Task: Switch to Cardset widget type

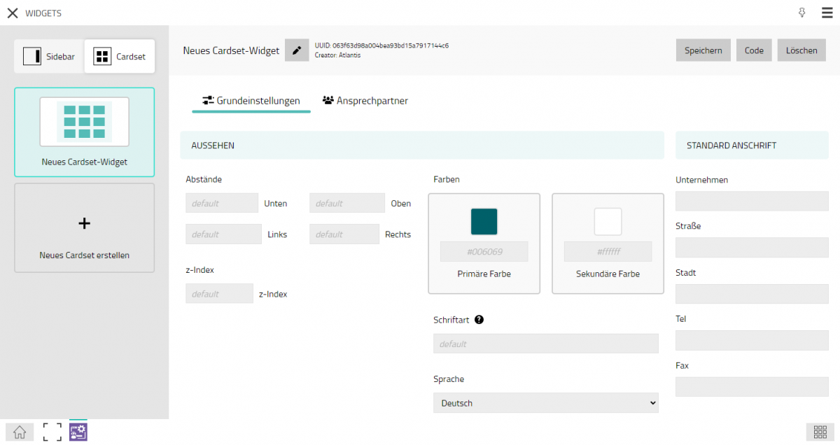Action: (120, 57)
